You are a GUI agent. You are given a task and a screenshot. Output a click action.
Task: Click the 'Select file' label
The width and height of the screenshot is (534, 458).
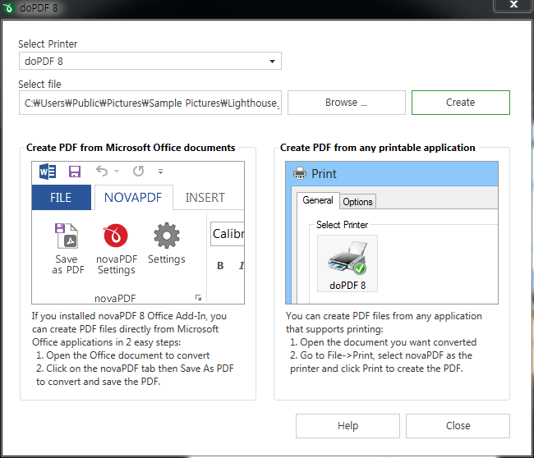coord(39,84)
